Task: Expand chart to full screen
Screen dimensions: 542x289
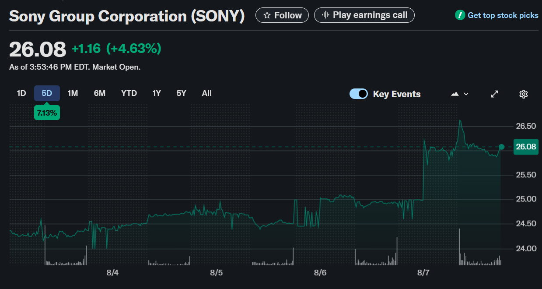Action: [x=495, y=94]
